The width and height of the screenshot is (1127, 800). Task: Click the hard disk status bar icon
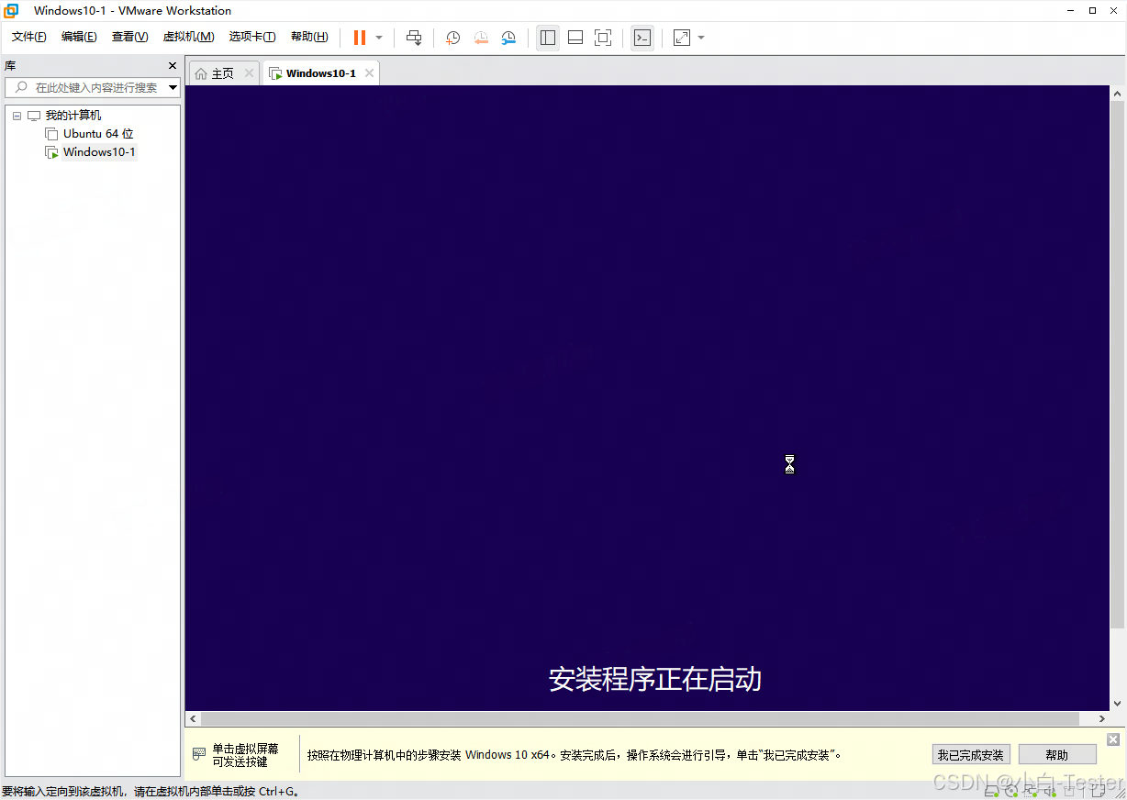click(x=991, y=791)
